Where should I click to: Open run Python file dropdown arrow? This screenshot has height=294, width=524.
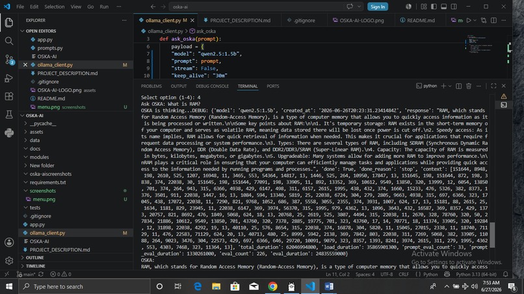(475, 20)
